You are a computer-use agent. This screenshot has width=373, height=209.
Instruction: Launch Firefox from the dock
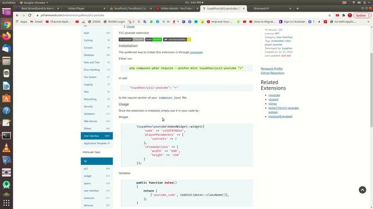click(x=6, y=36)
